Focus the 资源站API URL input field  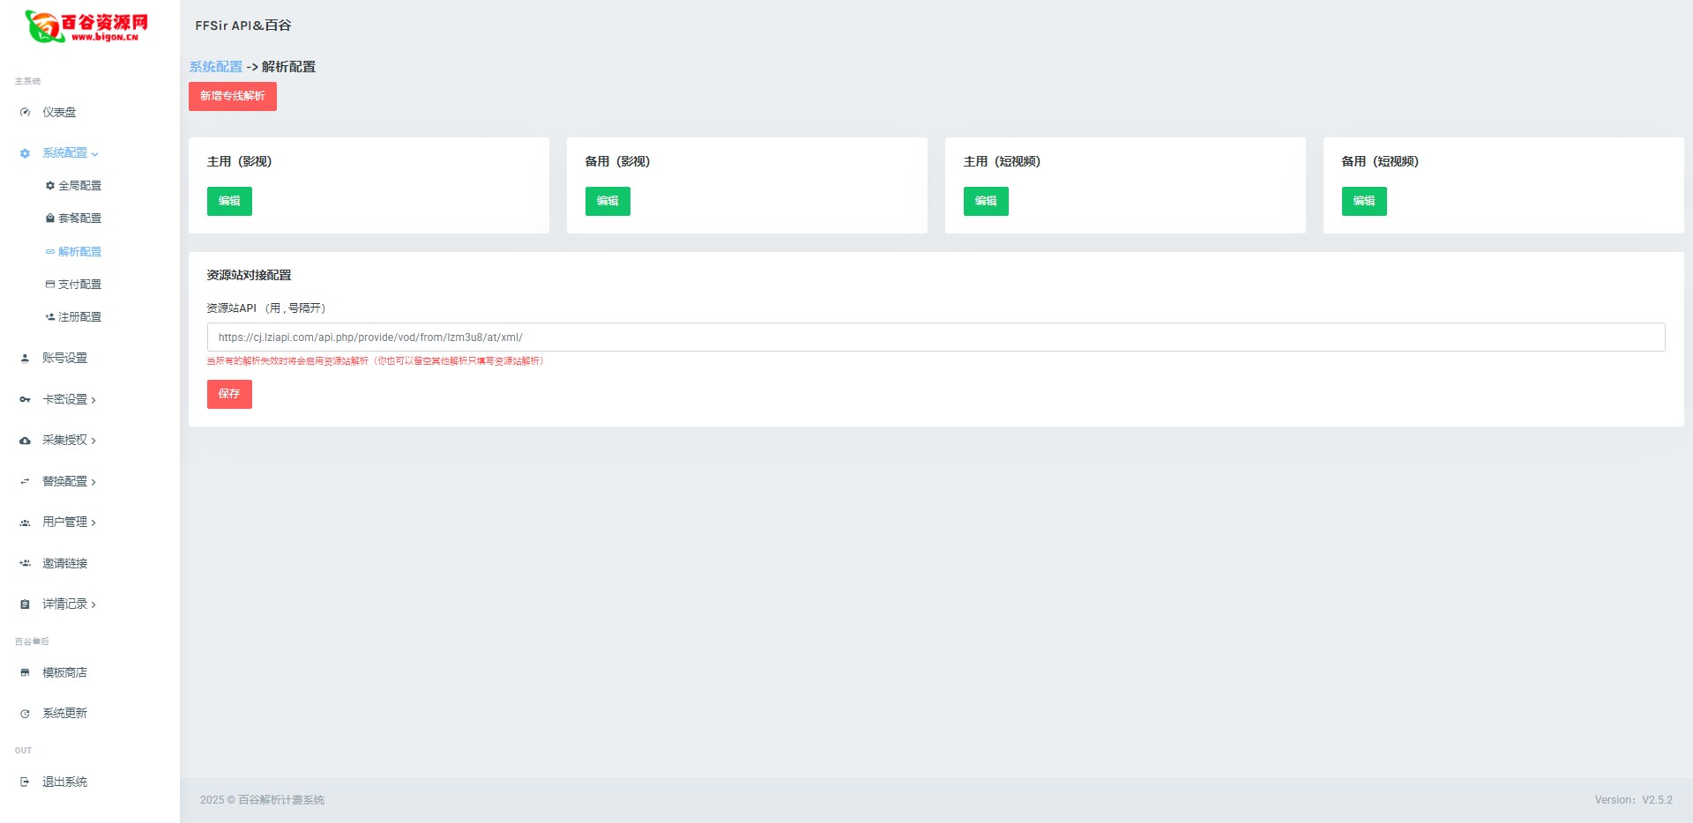pos(936,337)
